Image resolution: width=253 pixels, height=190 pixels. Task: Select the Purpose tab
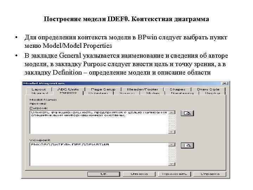[68, 93]
